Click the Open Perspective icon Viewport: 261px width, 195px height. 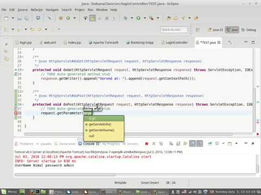click(198, 30)
